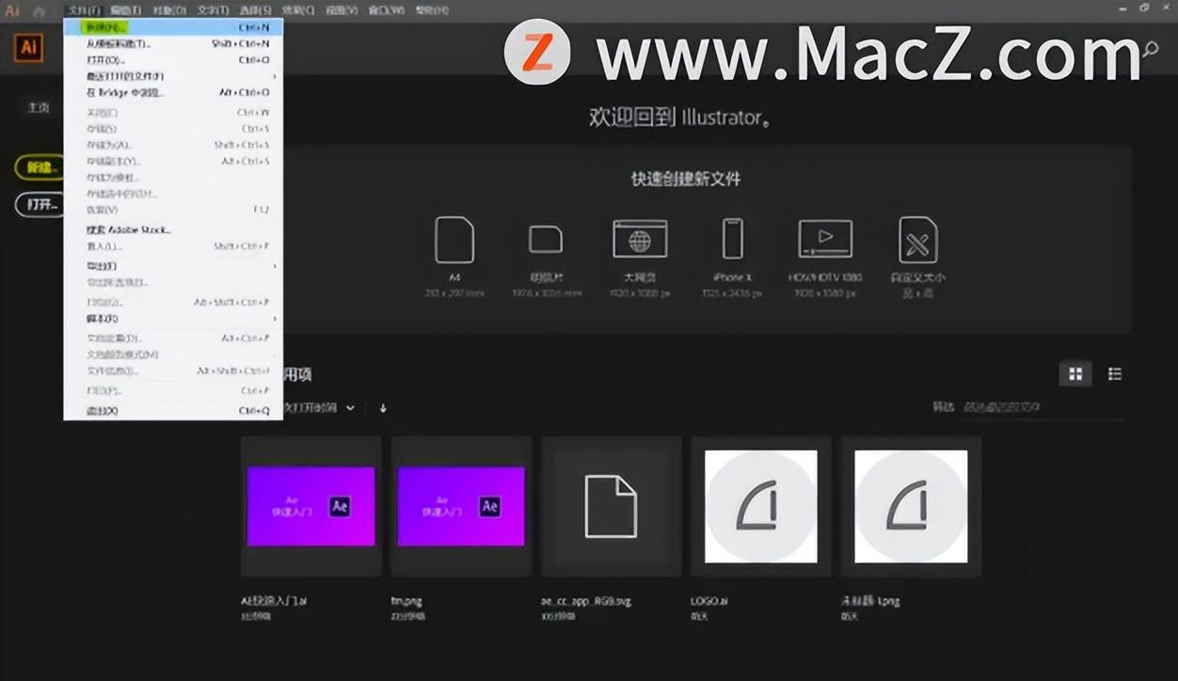Choose 从模板新建(T)... from the File menu
1178x681 pixels.
[x=173, y=43]
